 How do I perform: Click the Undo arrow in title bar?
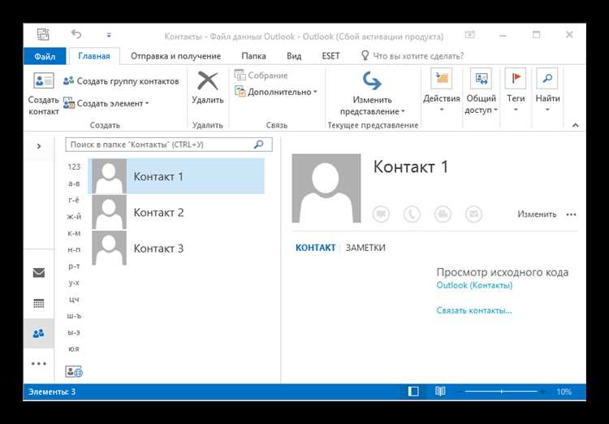[x=76, y=34]
